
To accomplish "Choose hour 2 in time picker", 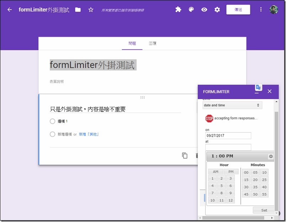I will [221, 178].
